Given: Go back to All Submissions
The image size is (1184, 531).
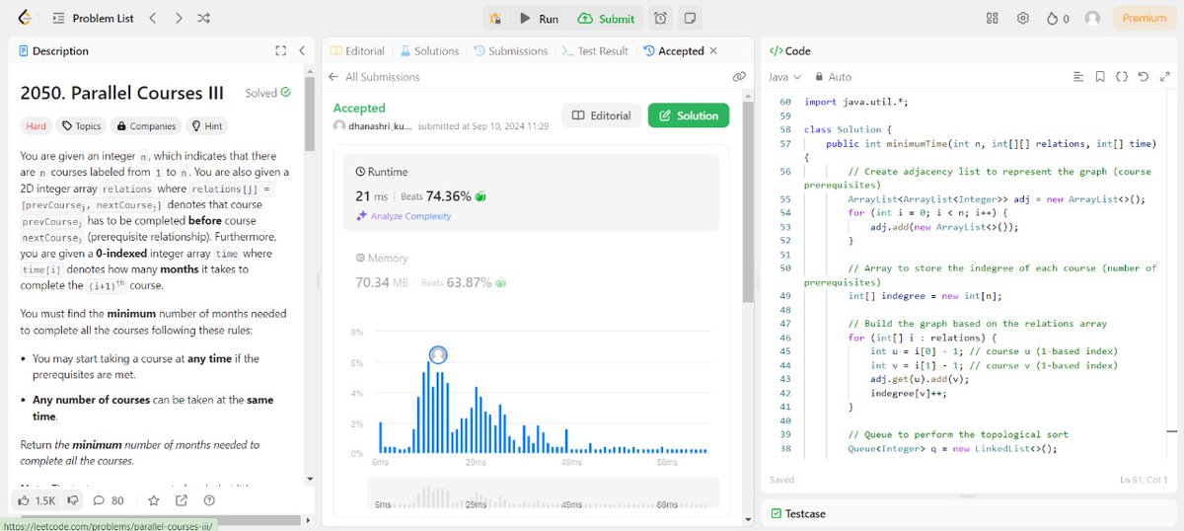Looking at the screenshot, I should [375, 76].
